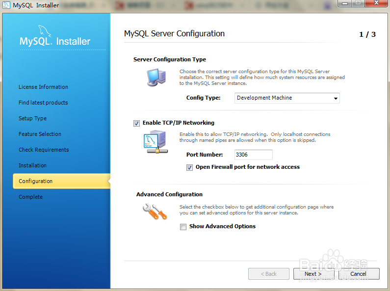Open the Config Type dropdown
The height and width of the screenshot is (291, 390).
coord(287,98)
